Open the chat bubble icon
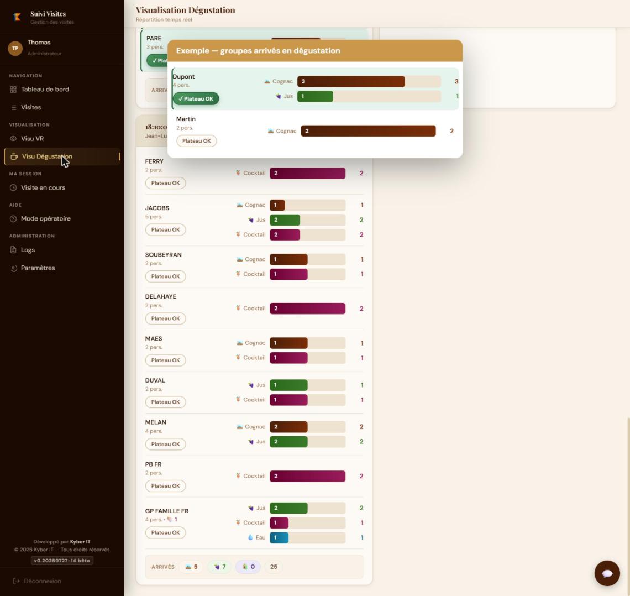 [607, 573]
